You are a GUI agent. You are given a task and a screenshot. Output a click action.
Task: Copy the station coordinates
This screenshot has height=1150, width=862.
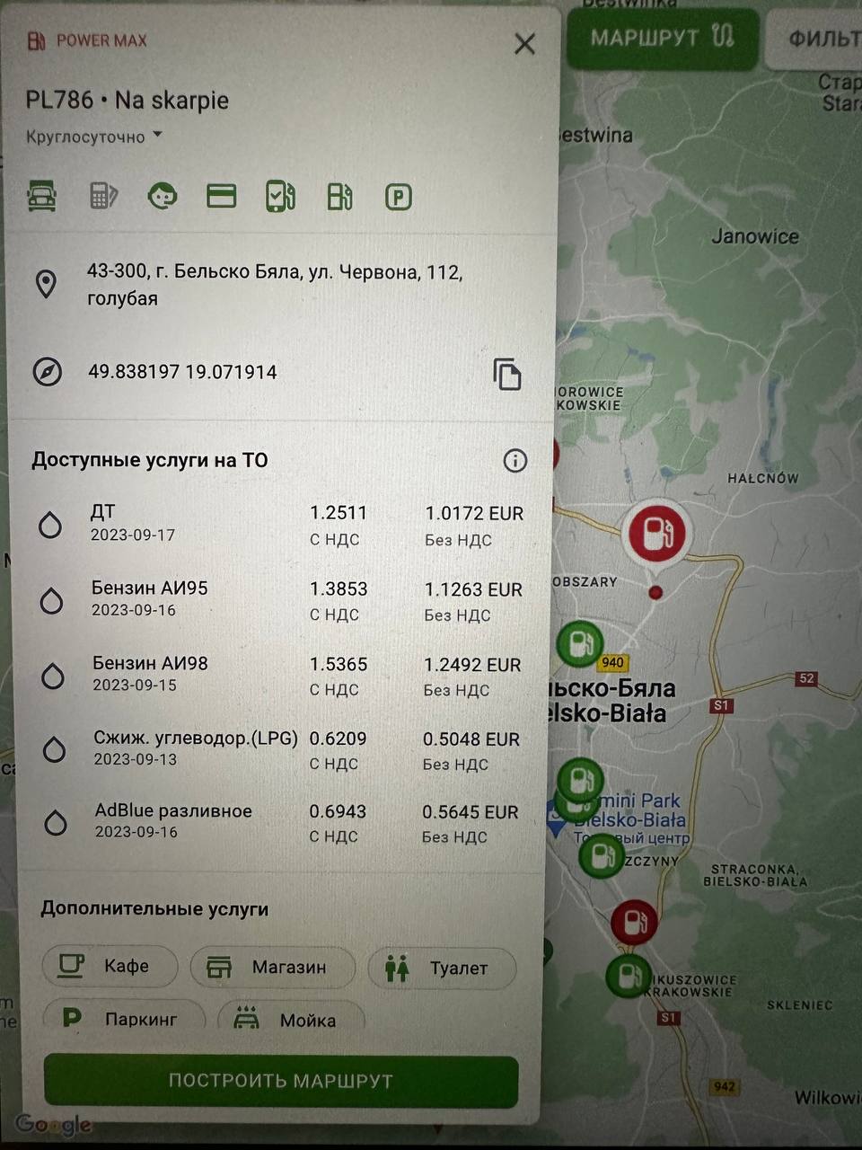pyautogui.click(x=507, y=374)
